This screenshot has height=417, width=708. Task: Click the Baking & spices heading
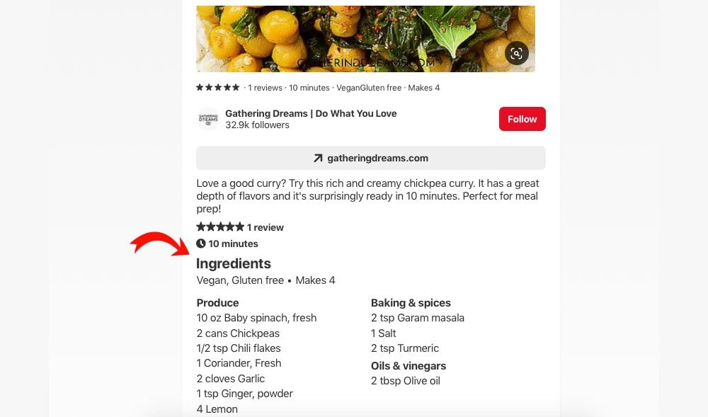pos(411,302)
